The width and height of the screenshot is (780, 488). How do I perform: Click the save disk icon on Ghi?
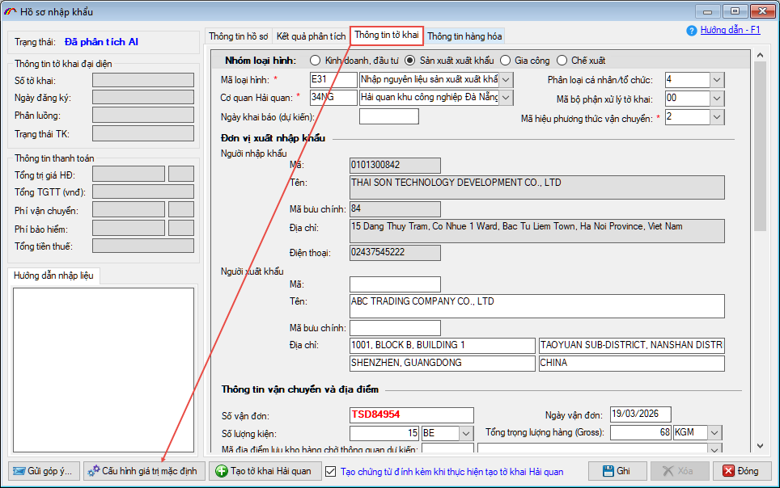coord(604,471)
